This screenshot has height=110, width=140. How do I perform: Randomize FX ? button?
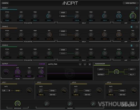tap(132, 69)
